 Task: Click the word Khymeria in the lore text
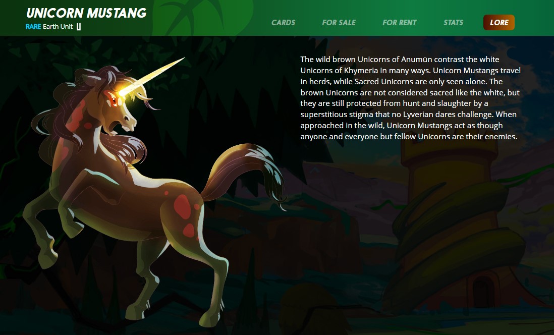(357, 70)
